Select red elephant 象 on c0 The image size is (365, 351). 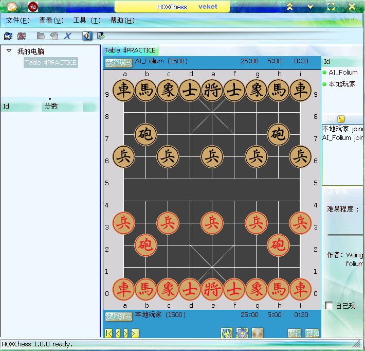point(168,289)
